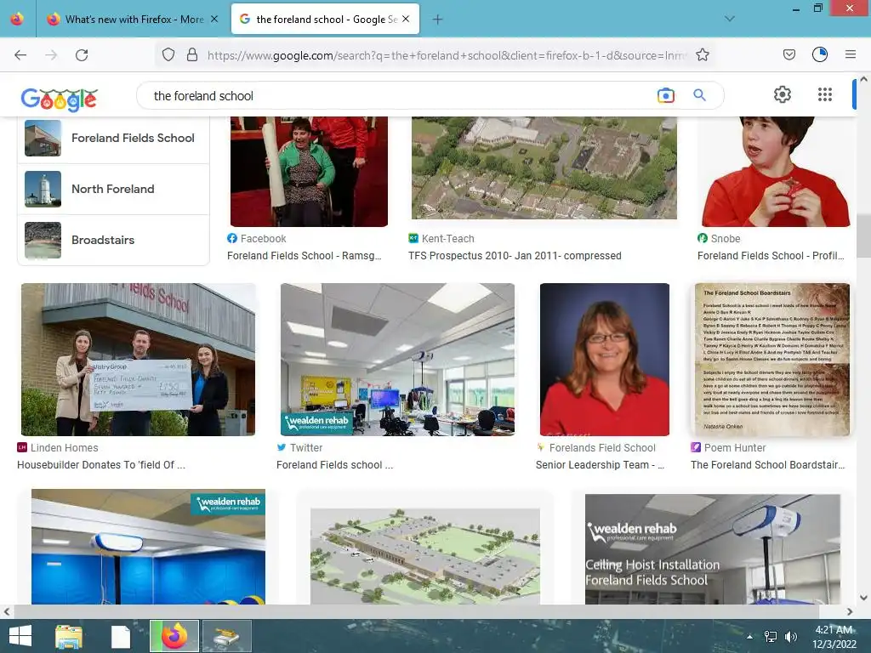871x653 pixels.
Task: Open the Ceiling Hoist Installation image
Action: (x=713, y=549)
